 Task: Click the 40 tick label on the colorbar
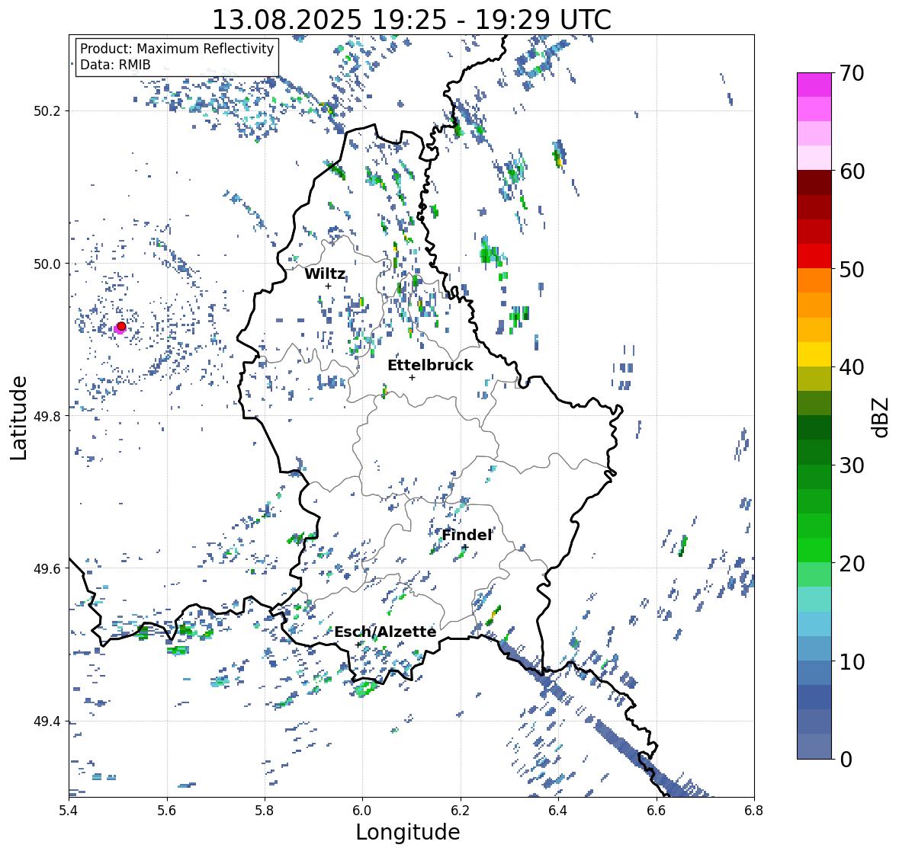click(852, 367)
